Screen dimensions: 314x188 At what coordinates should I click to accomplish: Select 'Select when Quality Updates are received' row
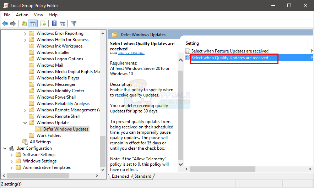pyautogui.click(x=249, y=58)
